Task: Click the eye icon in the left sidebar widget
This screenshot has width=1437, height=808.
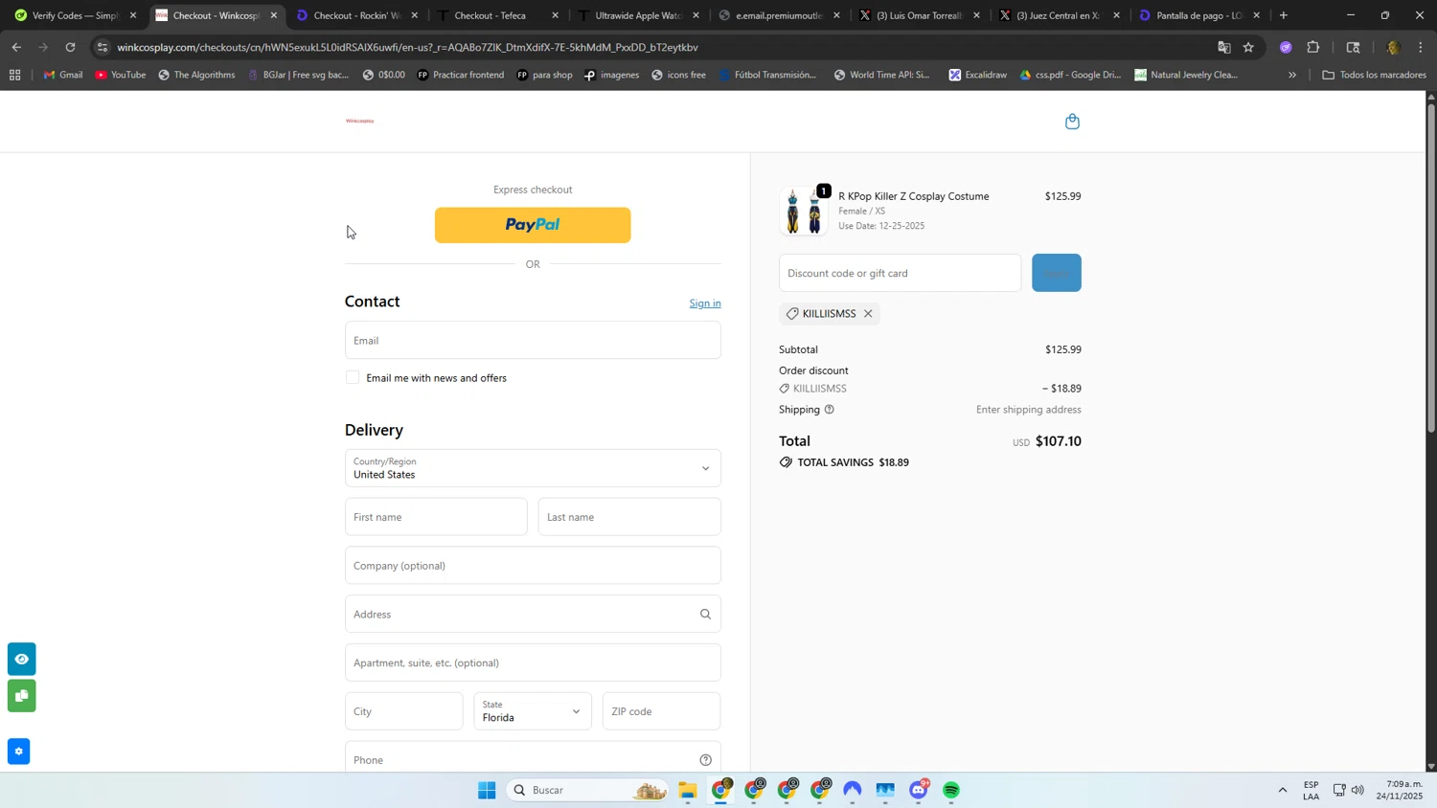Action: (21, 659)
